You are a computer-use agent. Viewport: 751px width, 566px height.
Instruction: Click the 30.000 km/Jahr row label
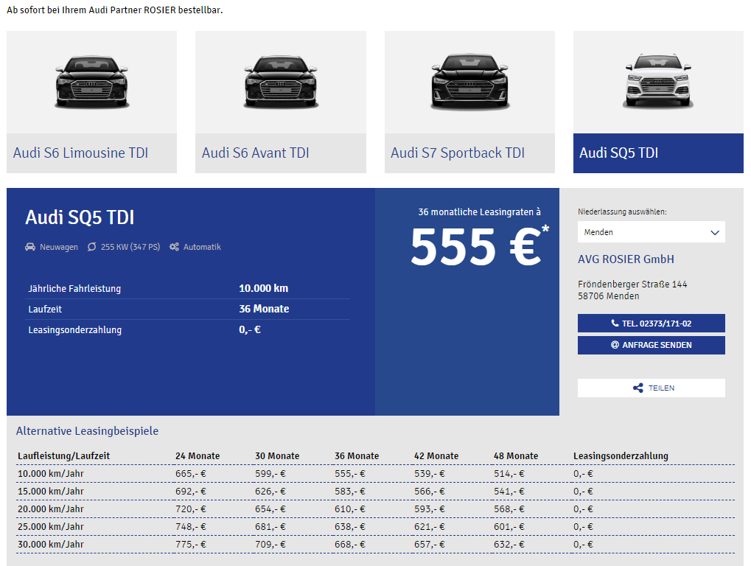[x=51, y=545]
